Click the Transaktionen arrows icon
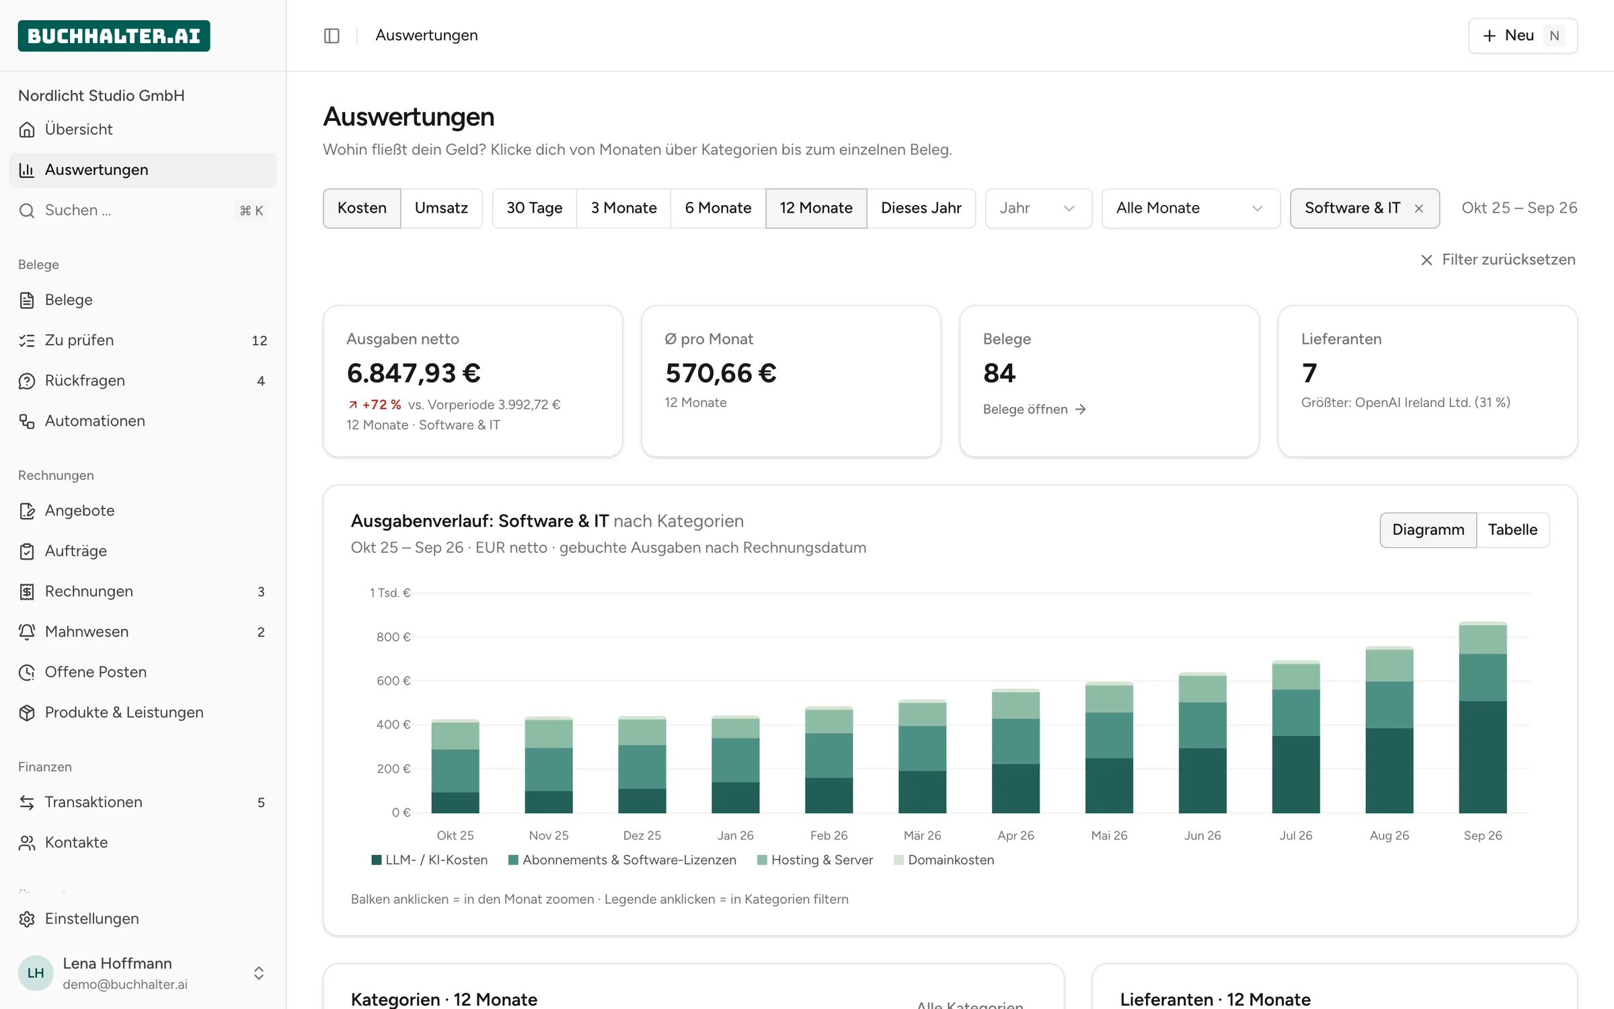Image resolution: width=1614 pixels, height=1009 pixels. coord(27,802)
